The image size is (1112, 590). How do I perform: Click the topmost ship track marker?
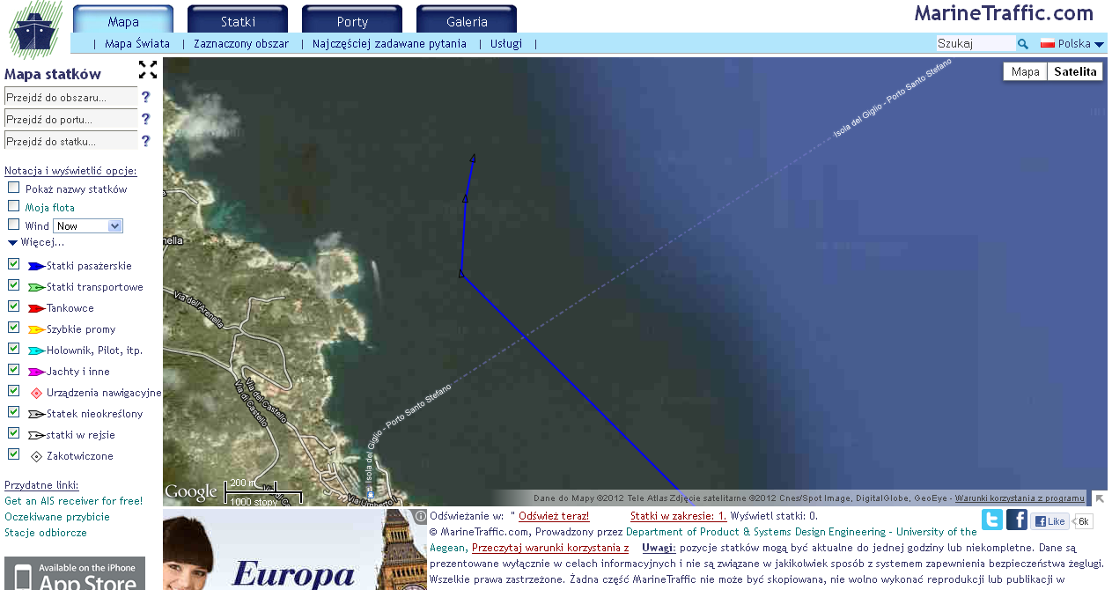pyautogui.click(x=474, y=159)
